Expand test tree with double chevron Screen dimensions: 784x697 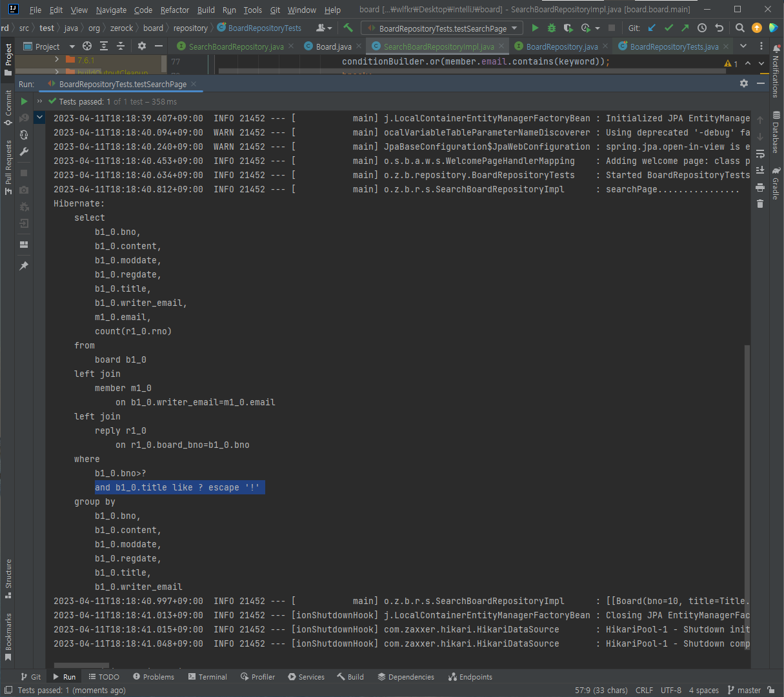click(39, 101)
